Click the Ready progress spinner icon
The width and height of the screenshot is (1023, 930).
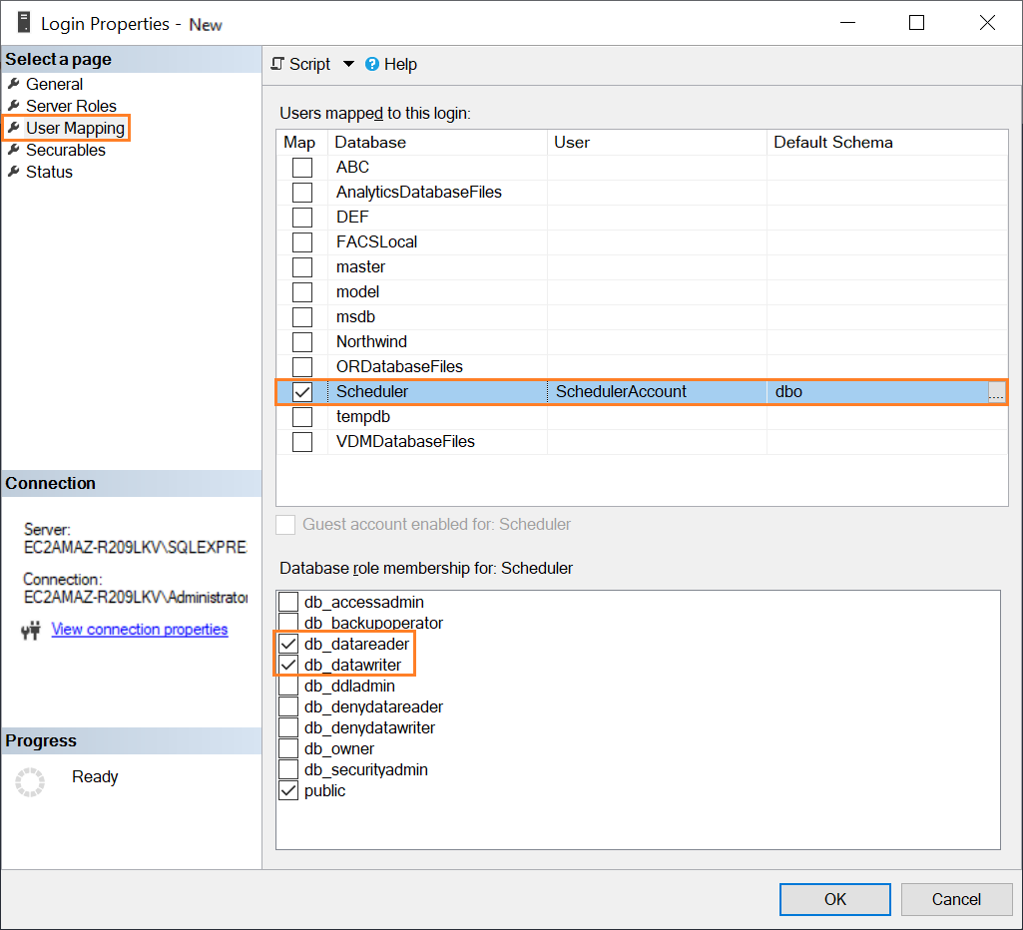[30, 782]
